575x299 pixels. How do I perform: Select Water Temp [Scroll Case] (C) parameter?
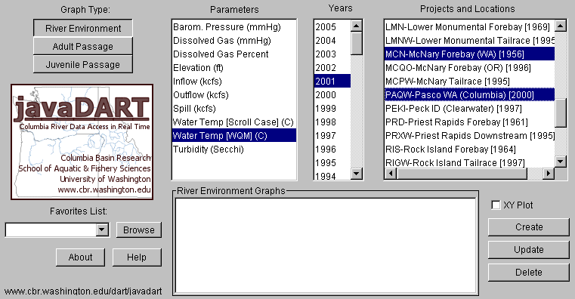point(234,122)
